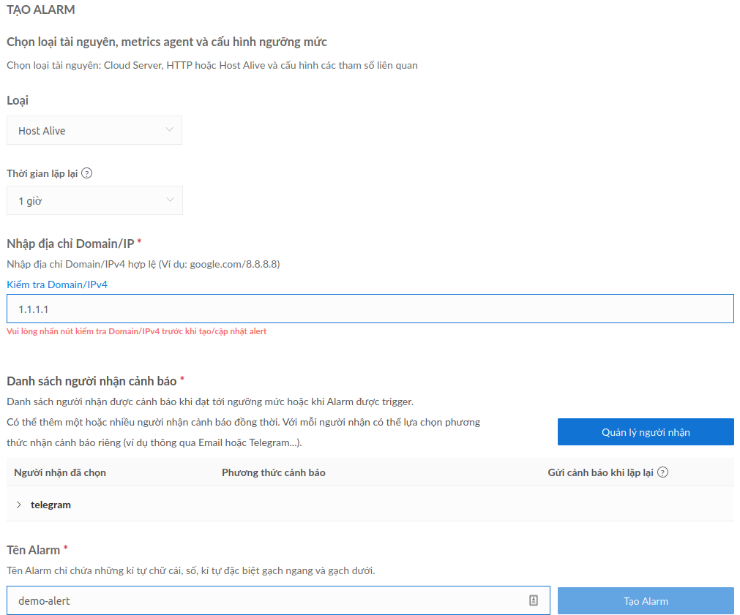Click the Phương thức cảnh báo column header
This screenshot has height=615, width=740.
tap(274, 472)
